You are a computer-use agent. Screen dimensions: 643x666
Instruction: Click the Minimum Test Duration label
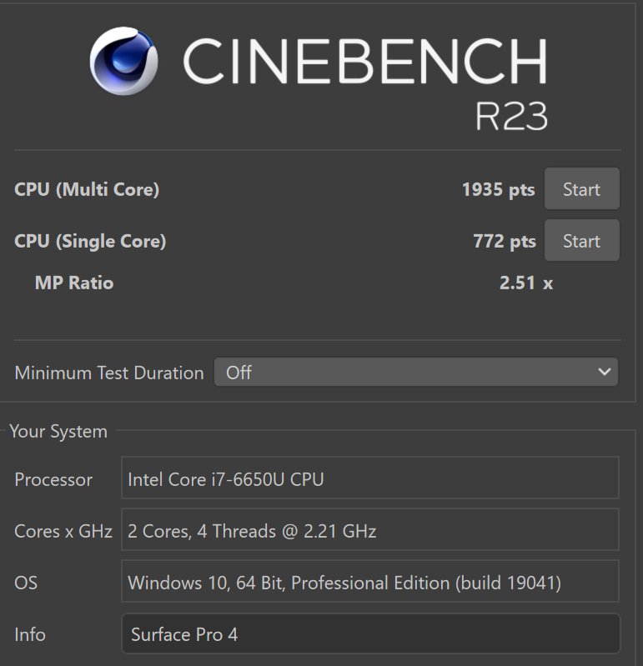[x=109, y=373]
